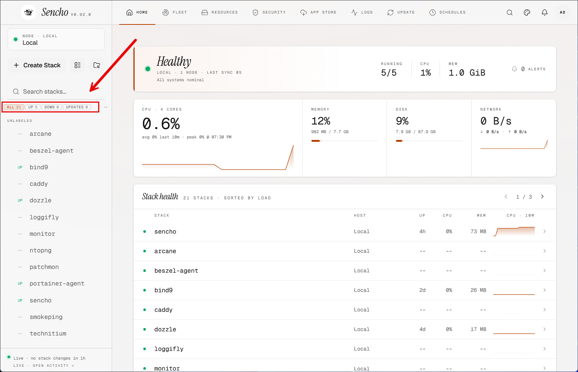
Task: Click the disk usage progress bar
Action: tap(429, 141)
